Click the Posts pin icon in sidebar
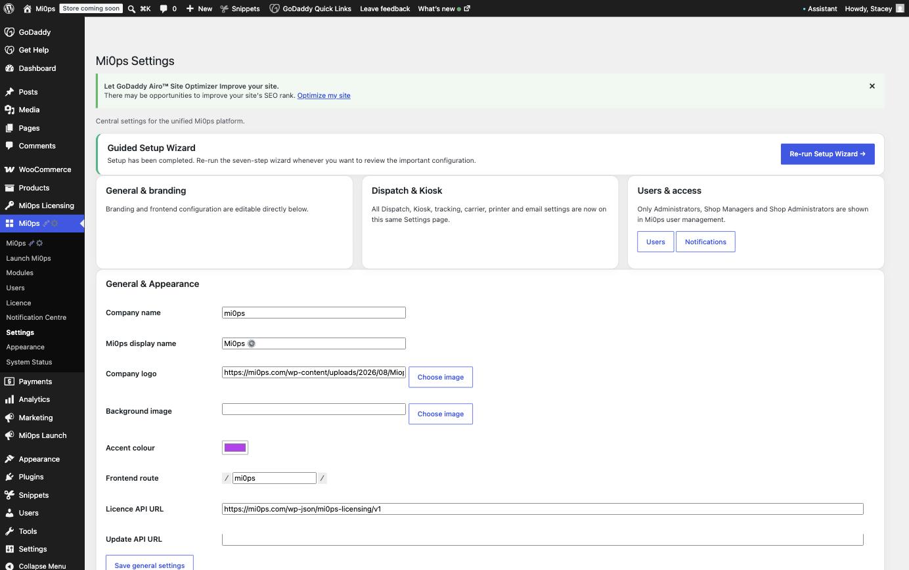 (x=9, y=92)
